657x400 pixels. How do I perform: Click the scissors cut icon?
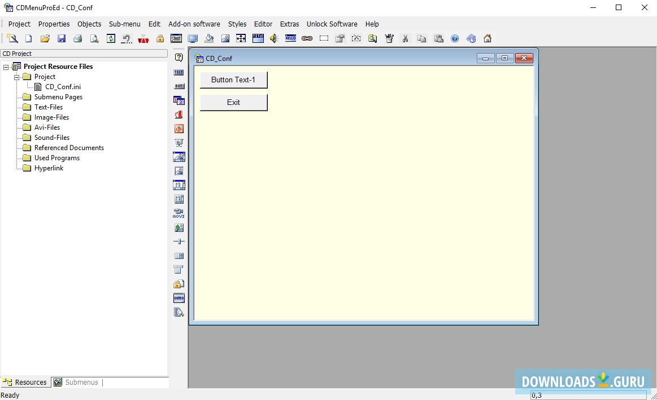coord(405,38)
